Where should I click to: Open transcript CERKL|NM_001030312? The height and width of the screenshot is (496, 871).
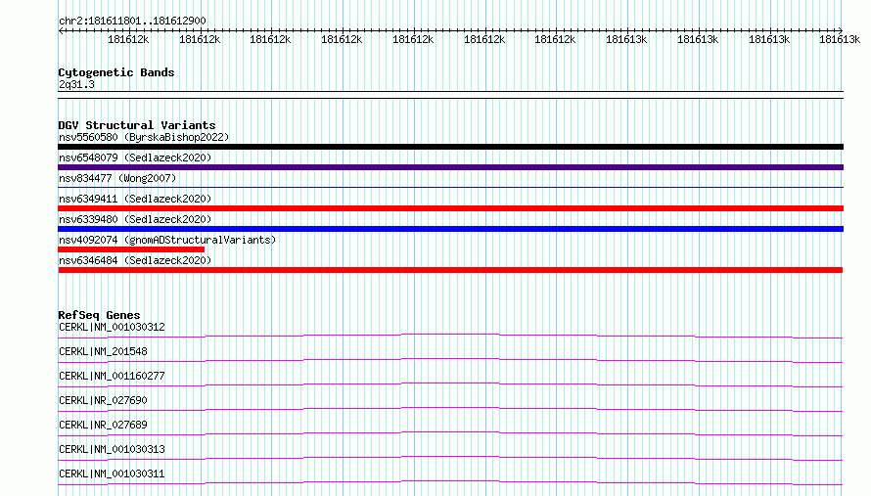point(112,327)
